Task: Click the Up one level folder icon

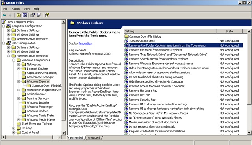Action: [x=19, y=15]
